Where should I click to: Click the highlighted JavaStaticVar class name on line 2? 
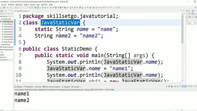click(x=60, y=23)
